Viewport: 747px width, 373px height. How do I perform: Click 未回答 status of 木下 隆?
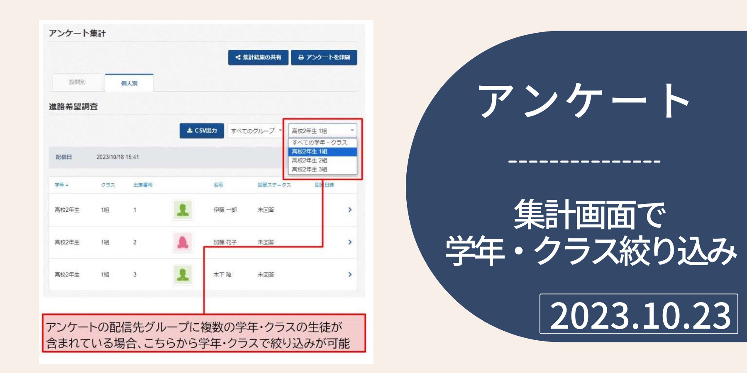point(266,274)
